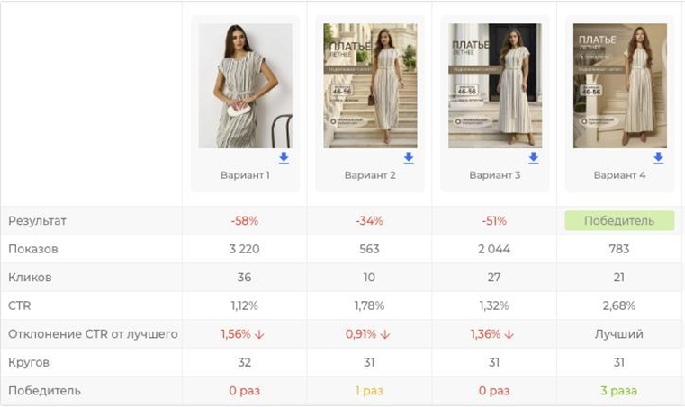
Task: Open the Вариант 2 staircase thumbnail
Action: [370, 86]
